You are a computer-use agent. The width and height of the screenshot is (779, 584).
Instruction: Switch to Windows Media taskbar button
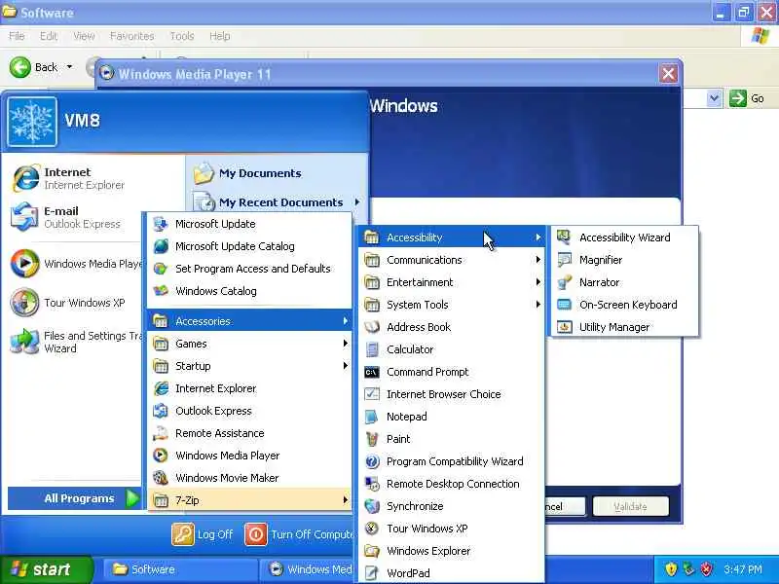coord(309,569)
